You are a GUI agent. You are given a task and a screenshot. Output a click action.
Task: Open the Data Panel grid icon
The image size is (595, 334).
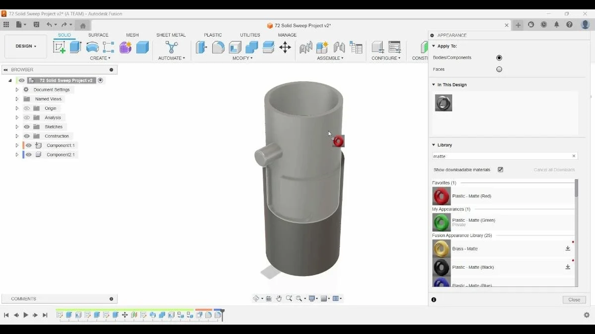tap(6, 25)
